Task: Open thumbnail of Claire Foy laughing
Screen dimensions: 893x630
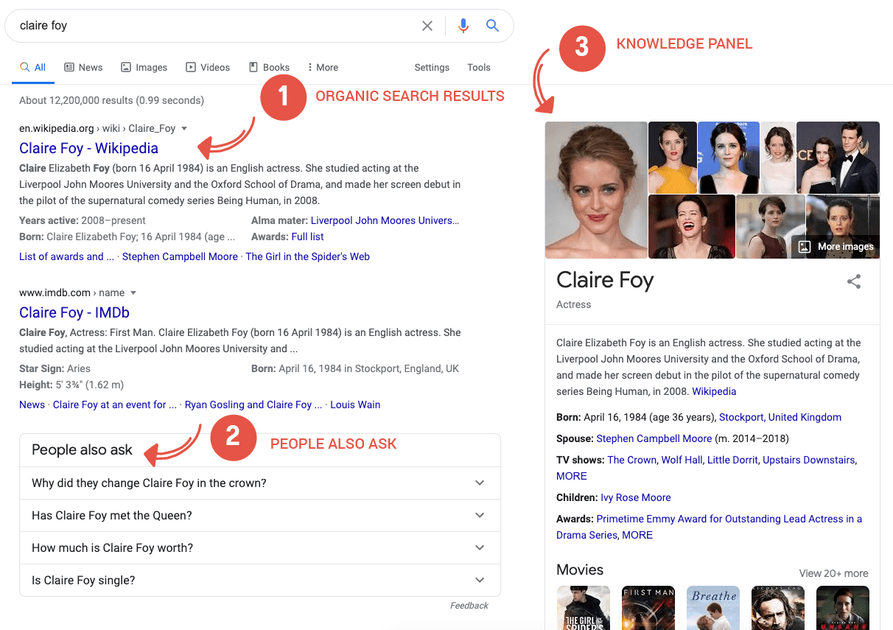Action: click(x=692, y=227)
